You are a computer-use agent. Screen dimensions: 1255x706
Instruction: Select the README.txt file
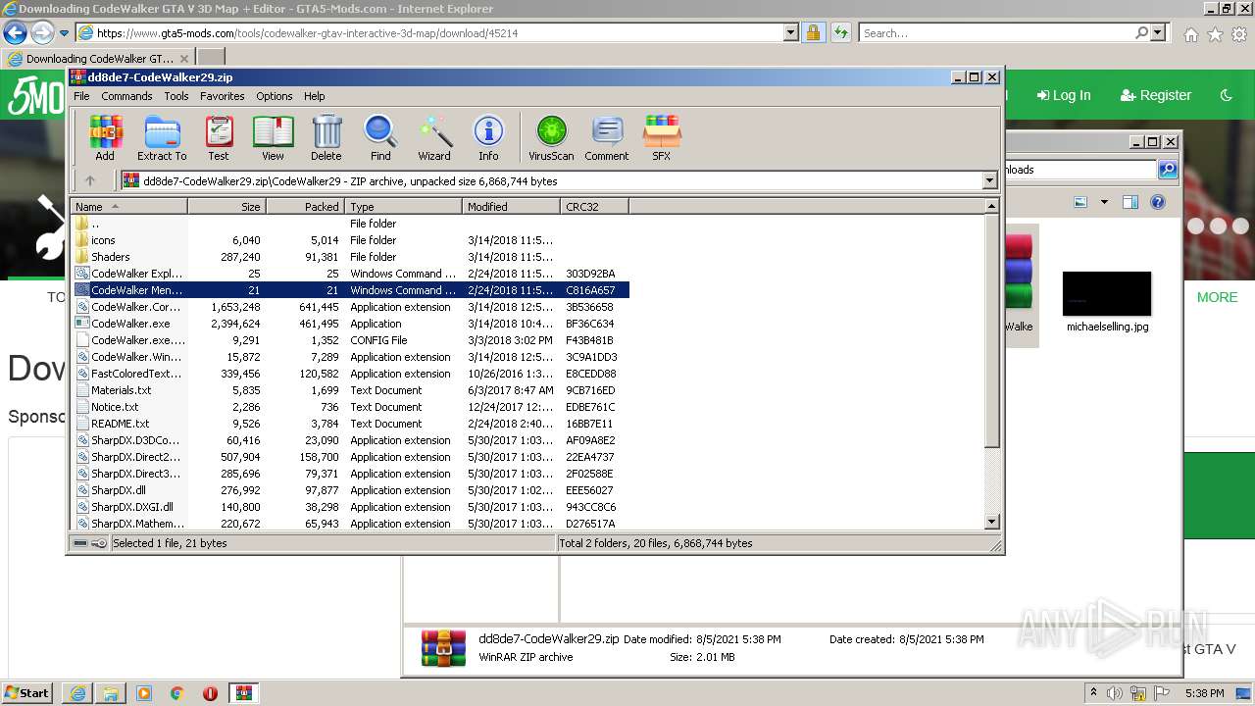click(x=350, y=424)
